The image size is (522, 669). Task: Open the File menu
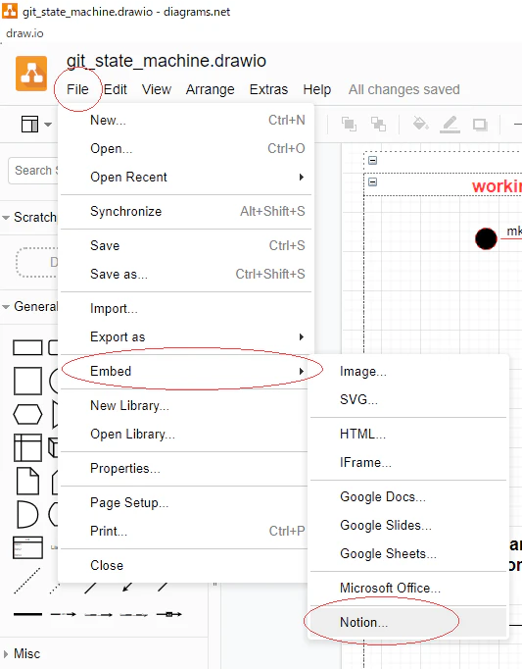click(77, 89)
